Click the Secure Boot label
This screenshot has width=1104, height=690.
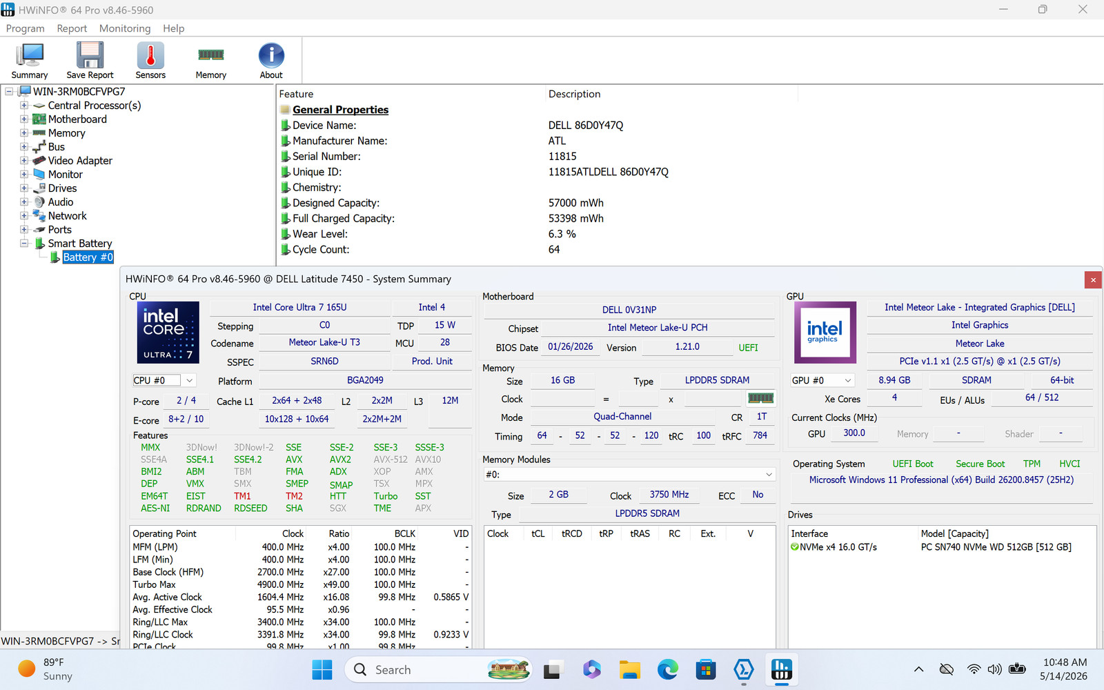tap(980, 464)
